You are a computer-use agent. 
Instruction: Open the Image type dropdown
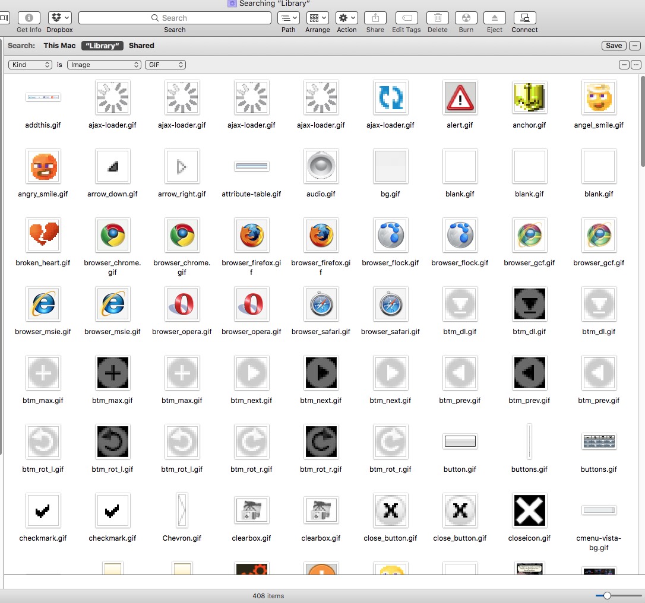[104, 65]
